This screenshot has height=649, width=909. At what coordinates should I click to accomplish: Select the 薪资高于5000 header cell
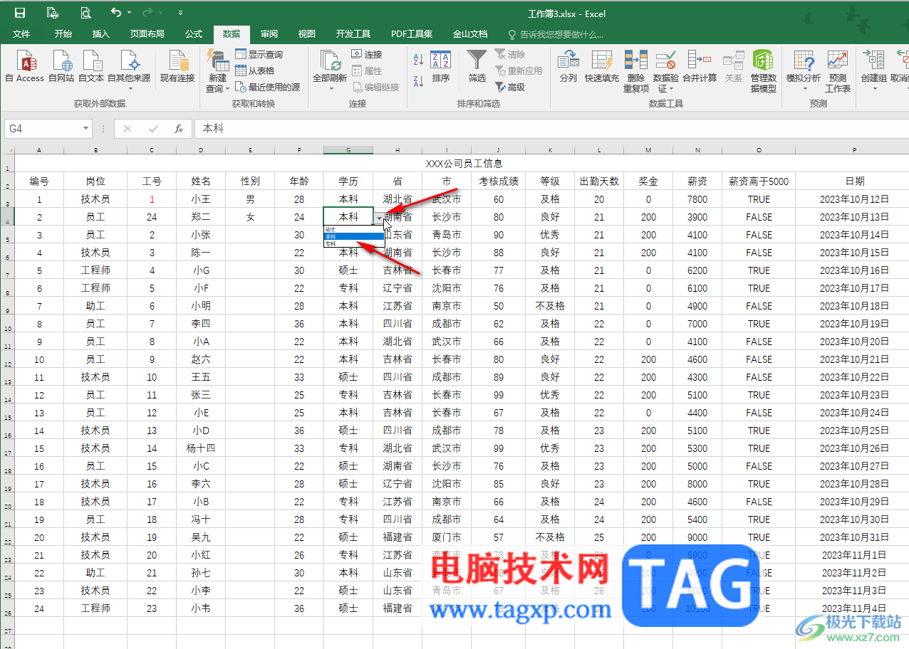759,181
